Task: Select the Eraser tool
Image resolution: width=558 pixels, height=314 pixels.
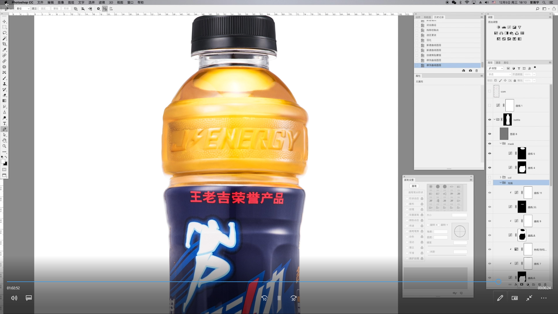Action: coord(4,95)
